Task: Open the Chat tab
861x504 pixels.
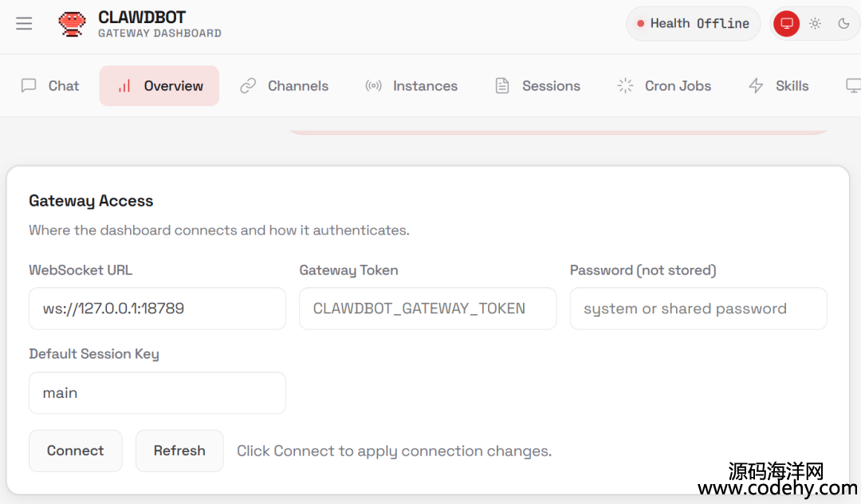Action: pyautogui.click(x=50, y=86)
